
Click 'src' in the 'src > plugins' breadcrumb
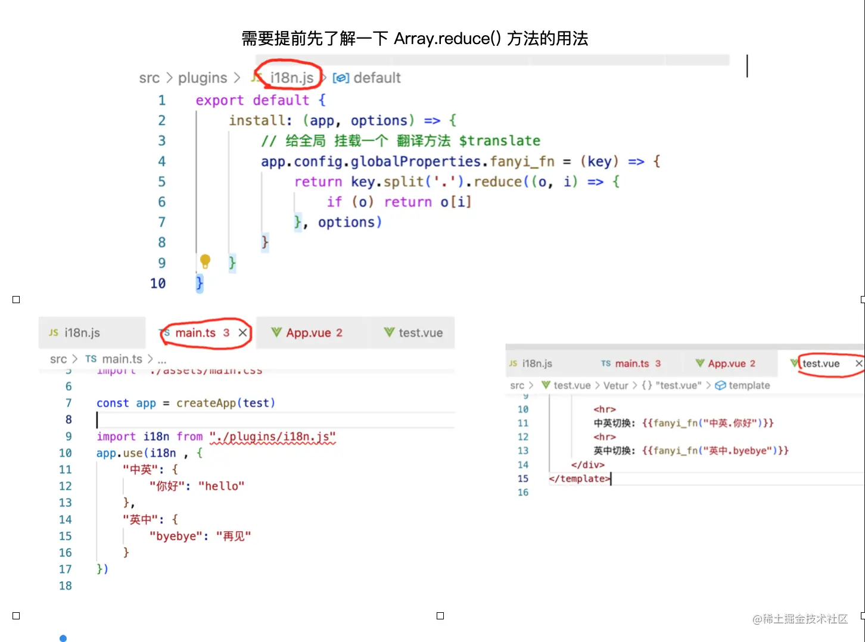[x=150, y=78]
